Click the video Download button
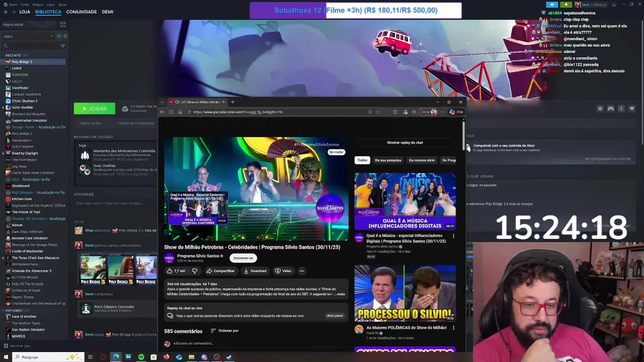 [255, 271]
